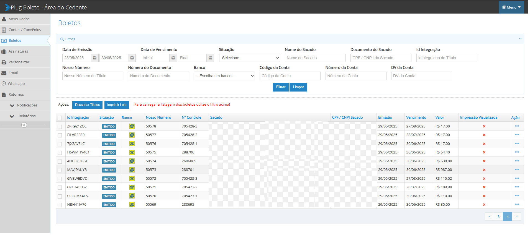530x240 pixels.
Task: Click the Meus Dados user icon
Action: point(4,19)
